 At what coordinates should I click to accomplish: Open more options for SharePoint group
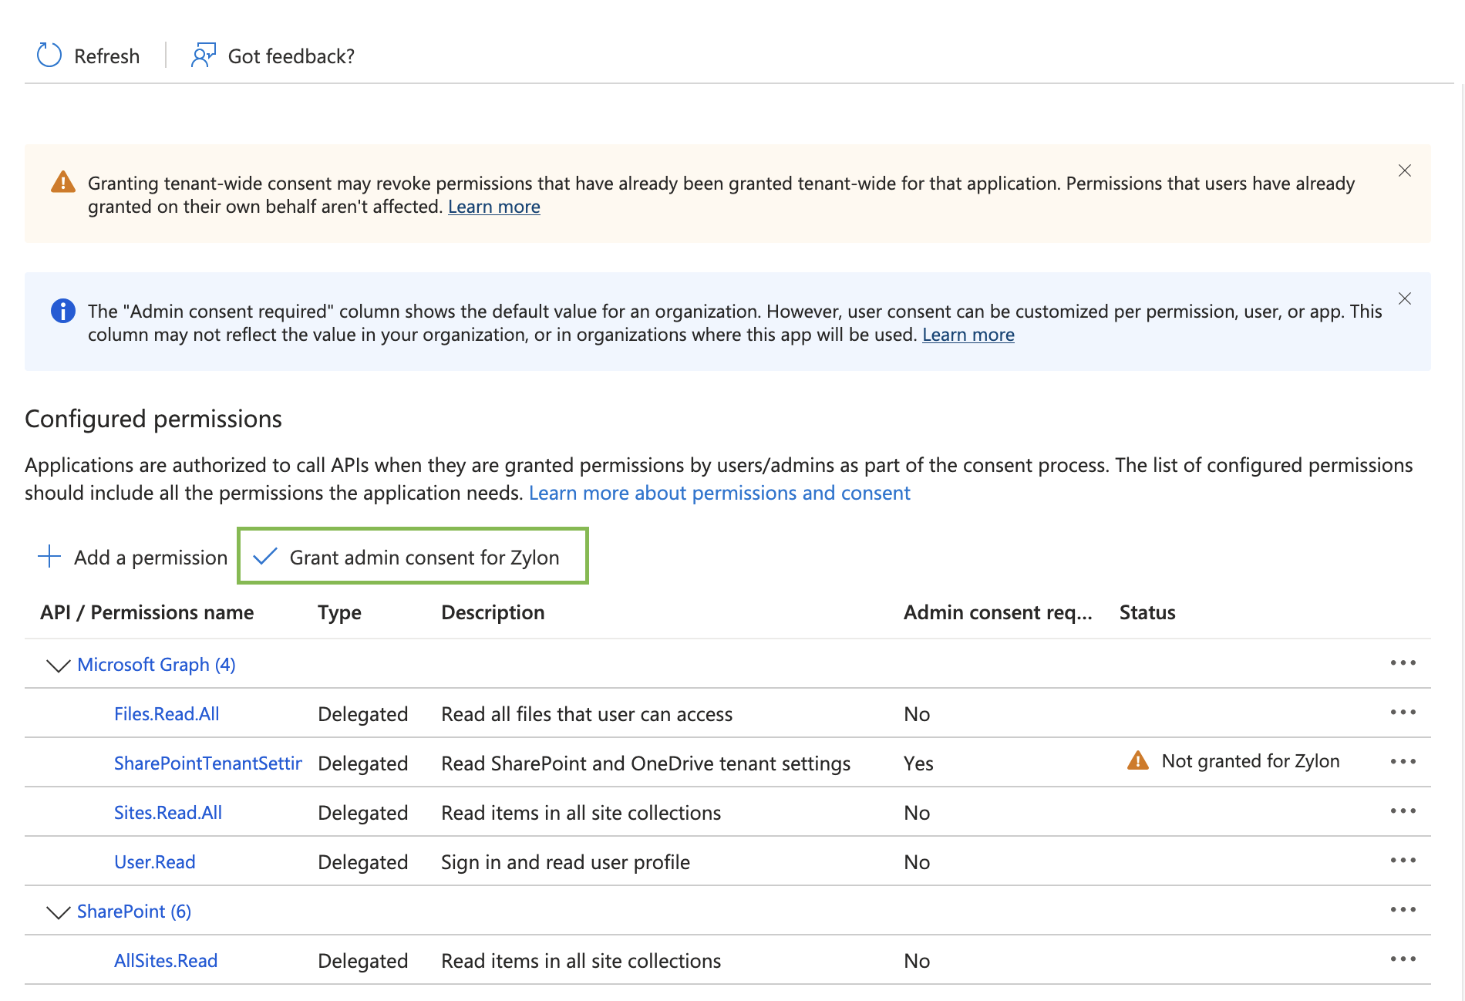1403,910
